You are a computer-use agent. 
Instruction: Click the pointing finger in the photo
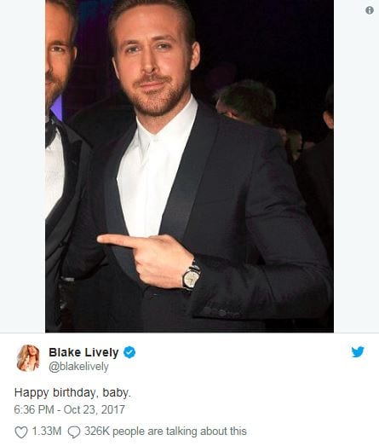click(118, 240)
